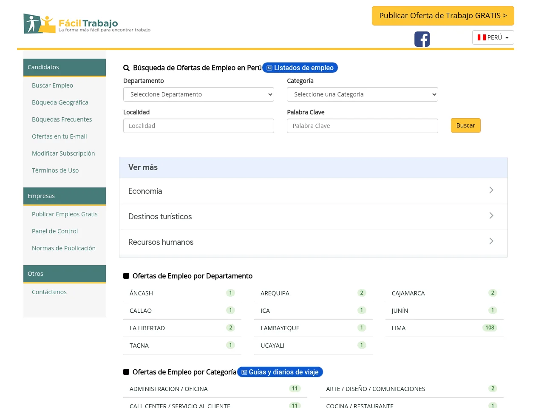Click the Contáctenos link
This screenshot has height=408, width=544.
pyautogui.click(x=49, y=292)
